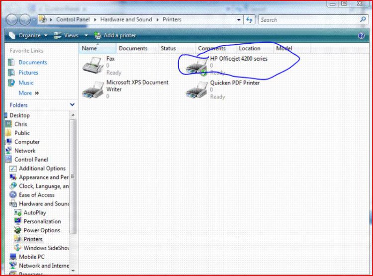Viewport: 373px width, 276px height.
Task: Select the HP Officejet 4200 series printer icon
Action: [x=196, y=67]
